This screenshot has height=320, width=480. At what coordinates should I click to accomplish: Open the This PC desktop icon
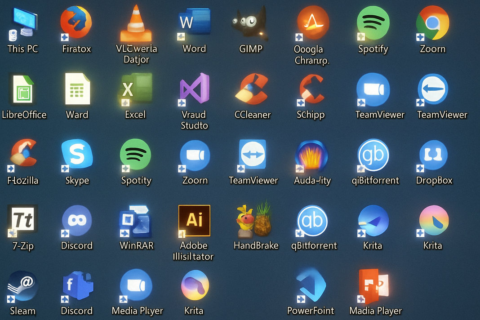[23, 25]
